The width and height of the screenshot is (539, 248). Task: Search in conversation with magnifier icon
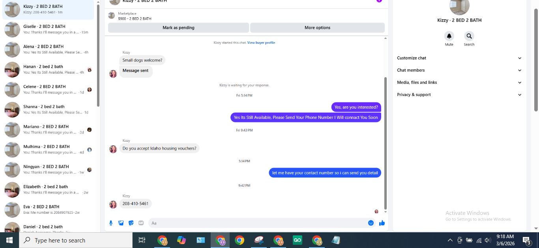(x=469, y=36)
